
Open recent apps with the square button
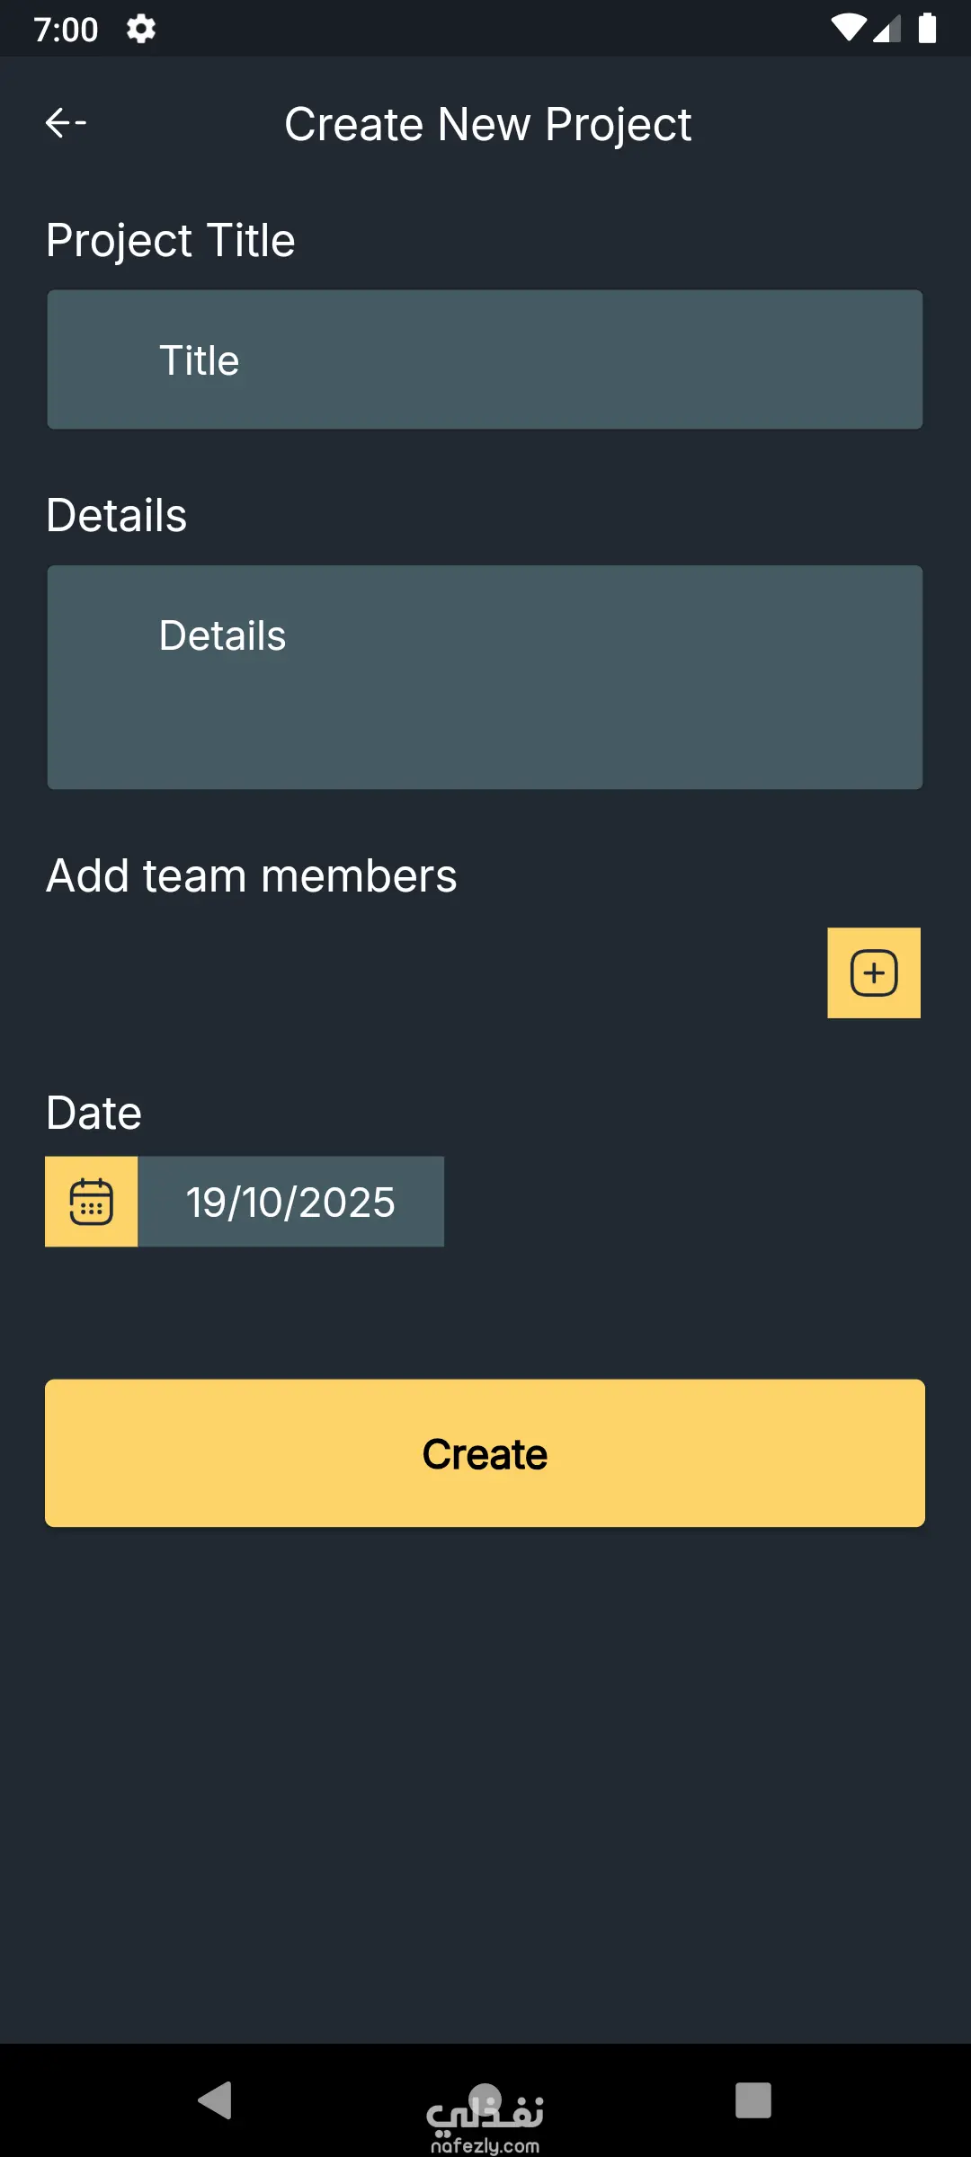(x=753, y=2100)
